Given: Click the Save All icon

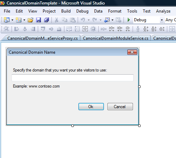Looking at the screenshot, I should tap(47, 20).
